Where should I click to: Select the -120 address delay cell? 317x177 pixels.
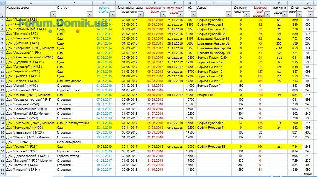(x=279, y=48)
